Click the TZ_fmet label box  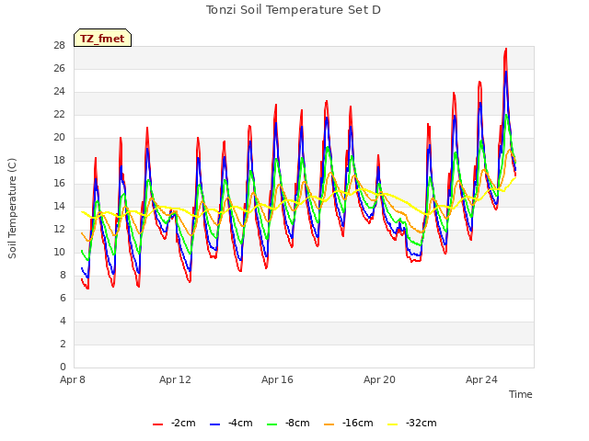pos(102,38)
